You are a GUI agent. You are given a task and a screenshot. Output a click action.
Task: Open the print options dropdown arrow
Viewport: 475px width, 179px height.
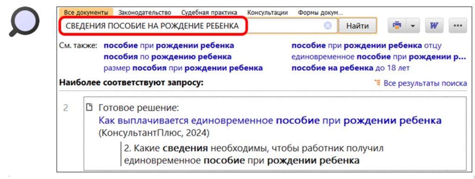pyautogui.click(x=412, y=25)
